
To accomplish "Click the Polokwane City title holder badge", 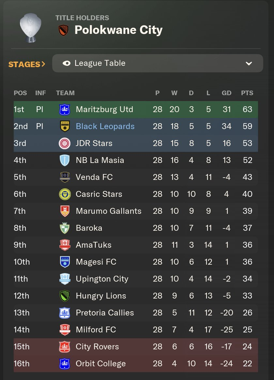I will pos(63,30).
